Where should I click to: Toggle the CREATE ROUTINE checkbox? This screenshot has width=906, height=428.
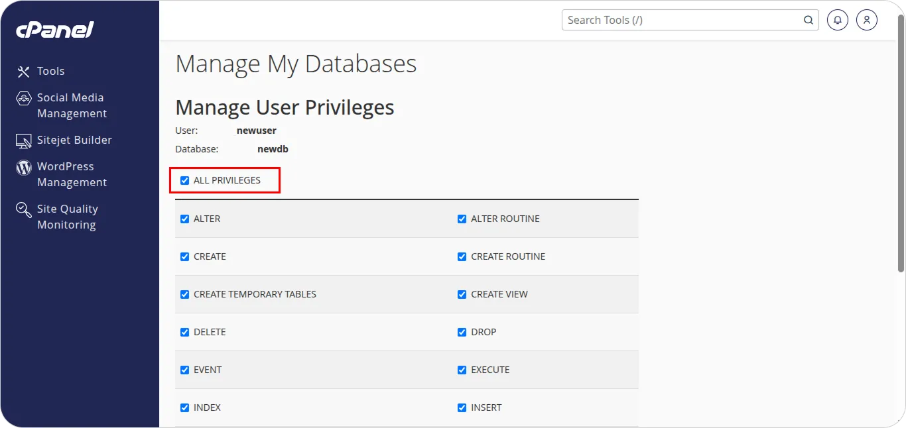click(462, 256)
